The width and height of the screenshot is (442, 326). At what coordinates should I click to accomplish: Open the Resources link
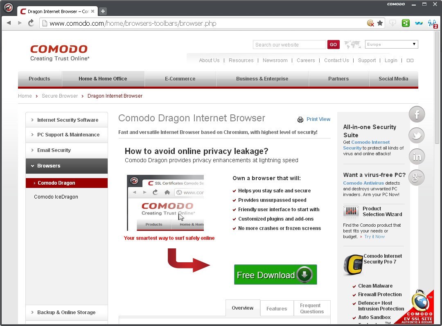click(x=241, y=60)
